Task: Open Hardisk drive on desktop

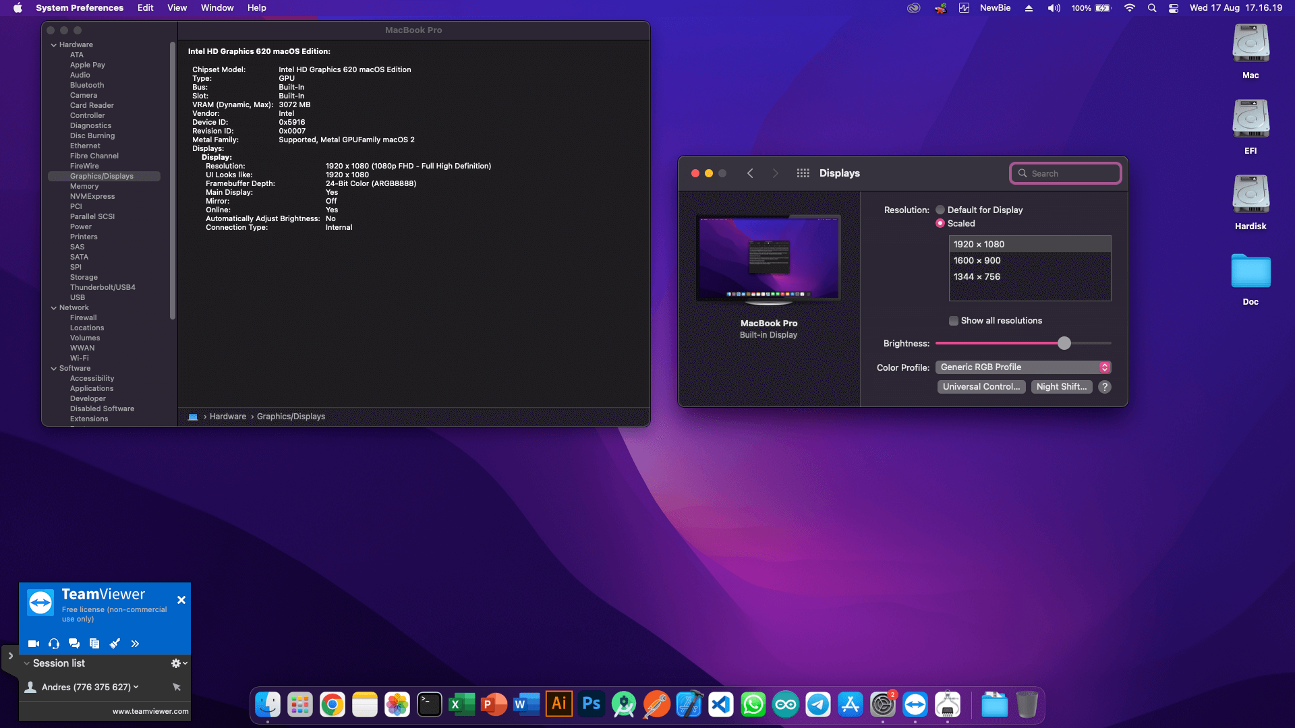Action: (1251, 202)
